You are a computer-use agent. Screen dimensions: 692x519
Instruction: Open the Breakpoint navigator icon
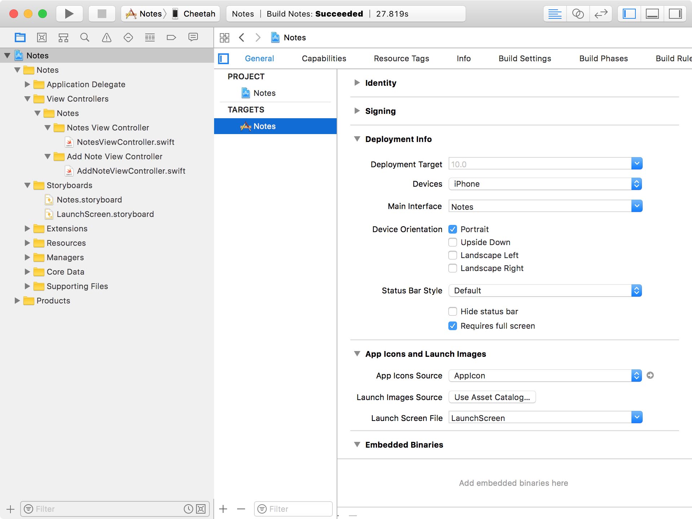click(x=172, y=37)
